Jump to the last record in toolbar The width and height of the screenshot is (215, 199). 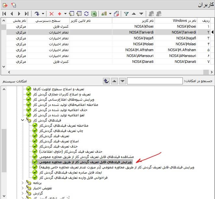coord(27,14)
